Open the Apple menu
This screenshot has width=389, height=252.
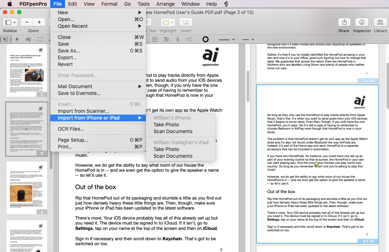[10, 4]
